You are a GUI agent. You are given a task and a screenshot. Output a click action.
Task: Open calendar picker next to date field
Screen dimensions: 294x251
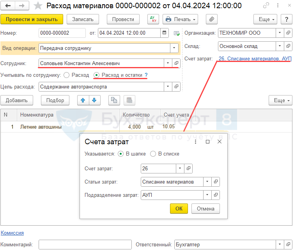(x=165, y=33)
